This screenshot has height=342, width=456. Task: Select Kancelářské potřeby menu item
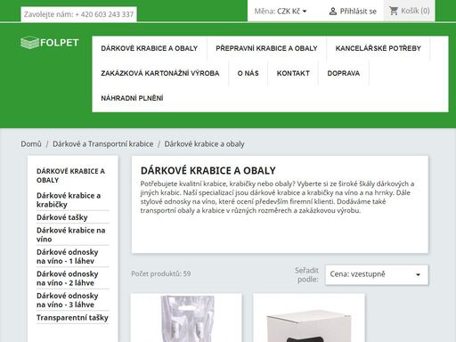(x=379, y=48)
